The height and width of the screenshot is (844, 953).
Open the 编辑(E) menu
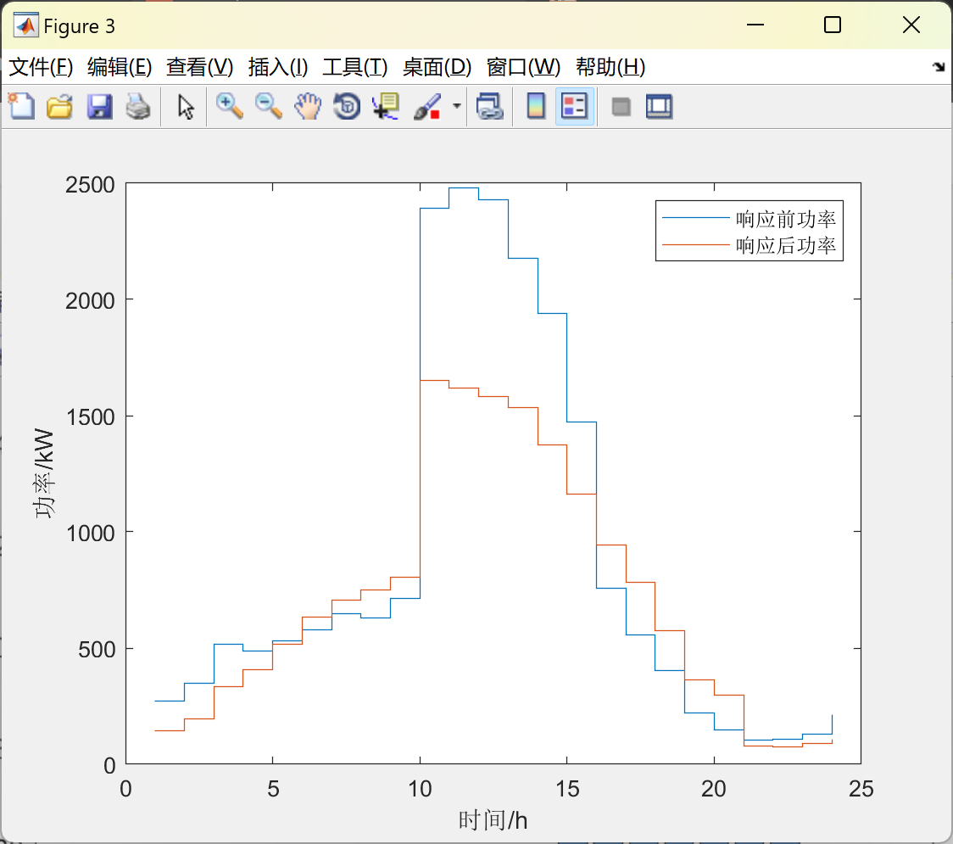click(x=119, y=67)
